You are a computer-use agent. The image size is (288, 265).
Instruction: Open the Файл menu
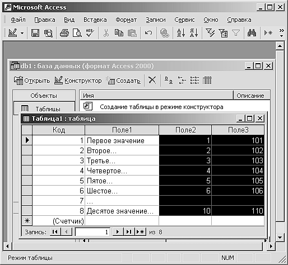click(x=18, y=20)
